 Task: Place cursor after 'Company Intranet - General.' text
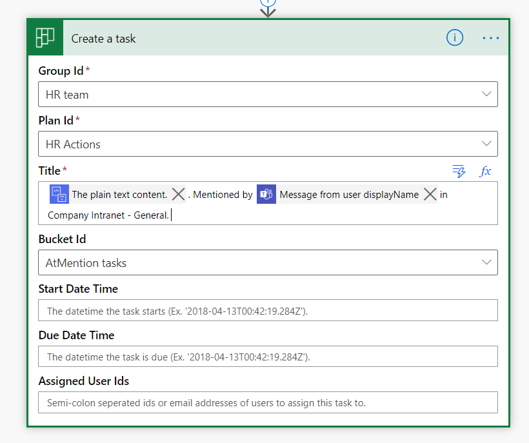pos(172,215)
